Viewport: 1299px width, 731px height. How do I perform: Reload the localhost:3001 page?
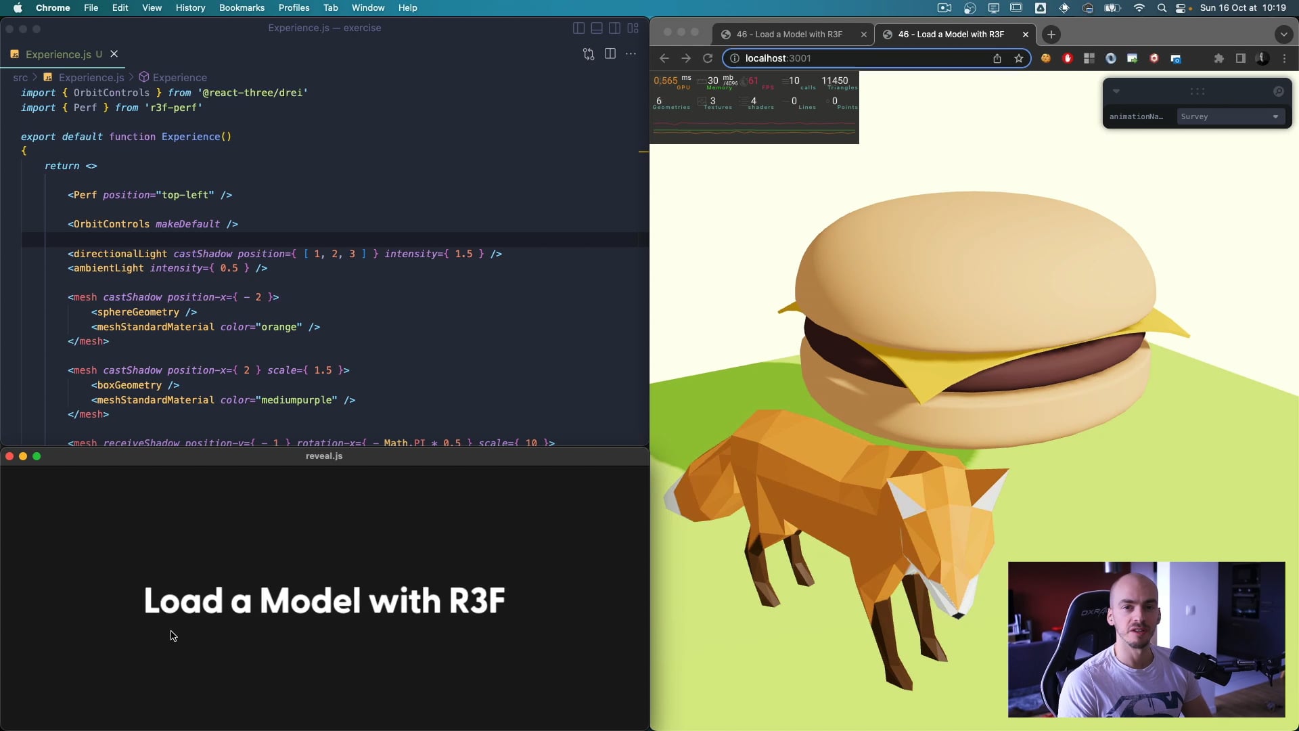pyautogui.click(x=707, y=58)
